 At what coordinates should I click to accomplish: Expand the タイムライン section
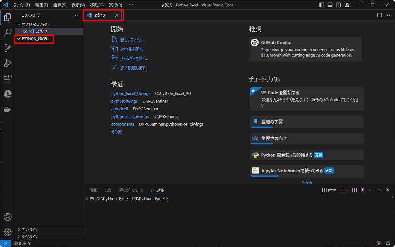point(49,237)
